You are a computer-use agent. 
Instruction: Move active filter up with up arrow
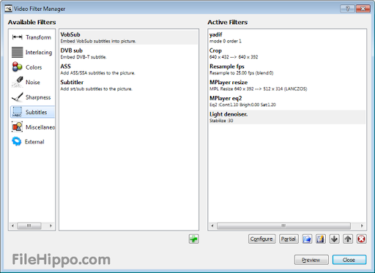(348, 239)
